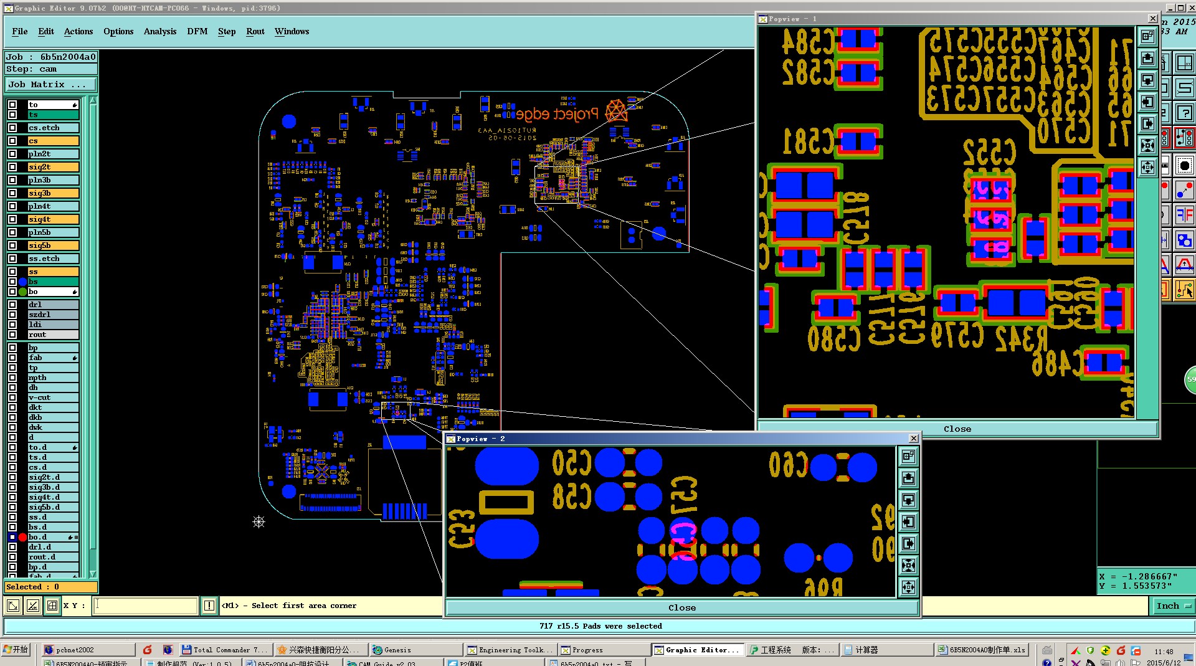Click the top window-link icon in Popview 1
The width and height of the screenshot is (1196, 666).
[1147, 37]
